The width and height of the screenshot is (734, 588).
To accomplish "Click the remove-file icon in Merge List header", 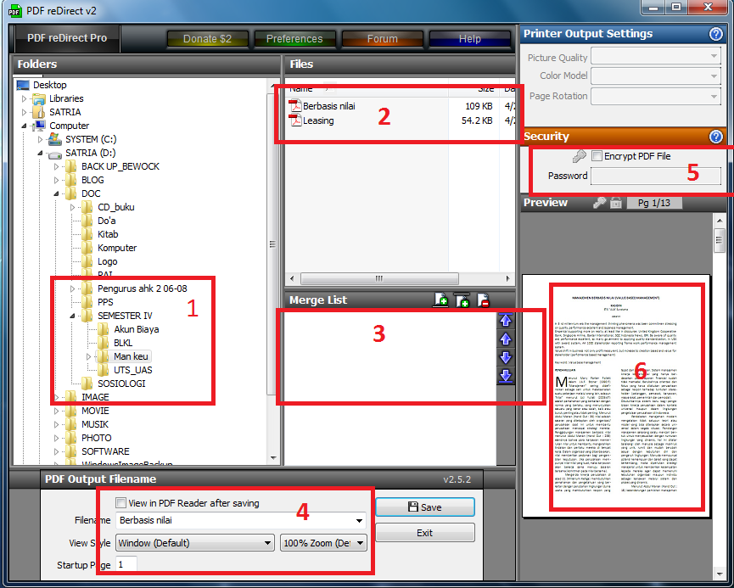I will [483, 300].
